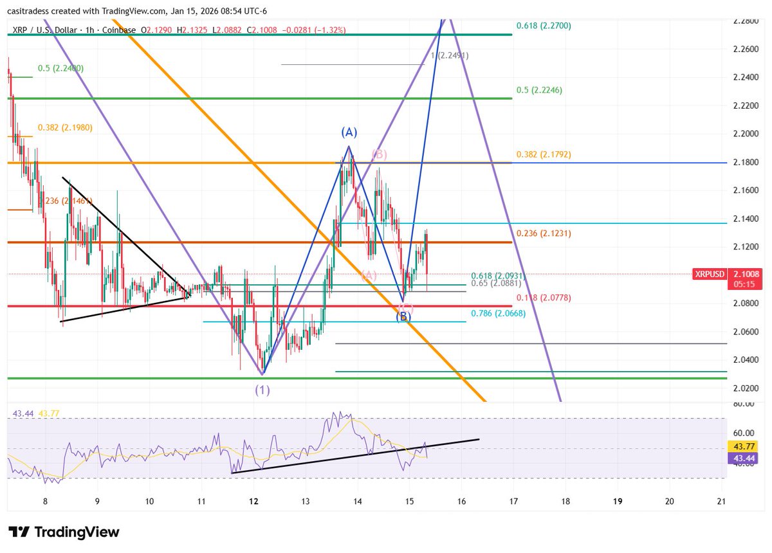Image resolution: width=772 pixels, height=553 pixels.
Task: Select the 0.118 (2.0778) red label
Action: coord(544,298)
